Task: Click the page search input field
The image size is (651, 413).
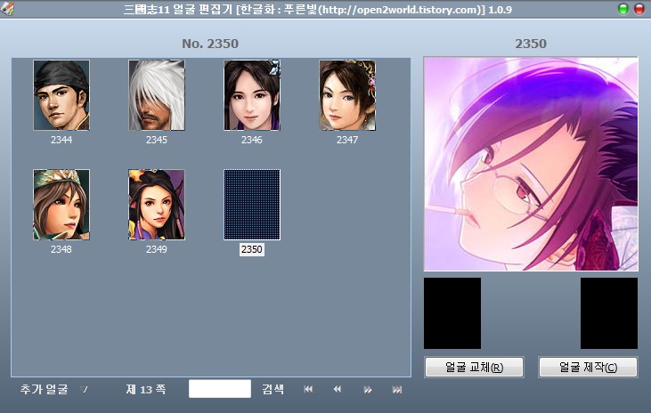Action: click(220, 389)
